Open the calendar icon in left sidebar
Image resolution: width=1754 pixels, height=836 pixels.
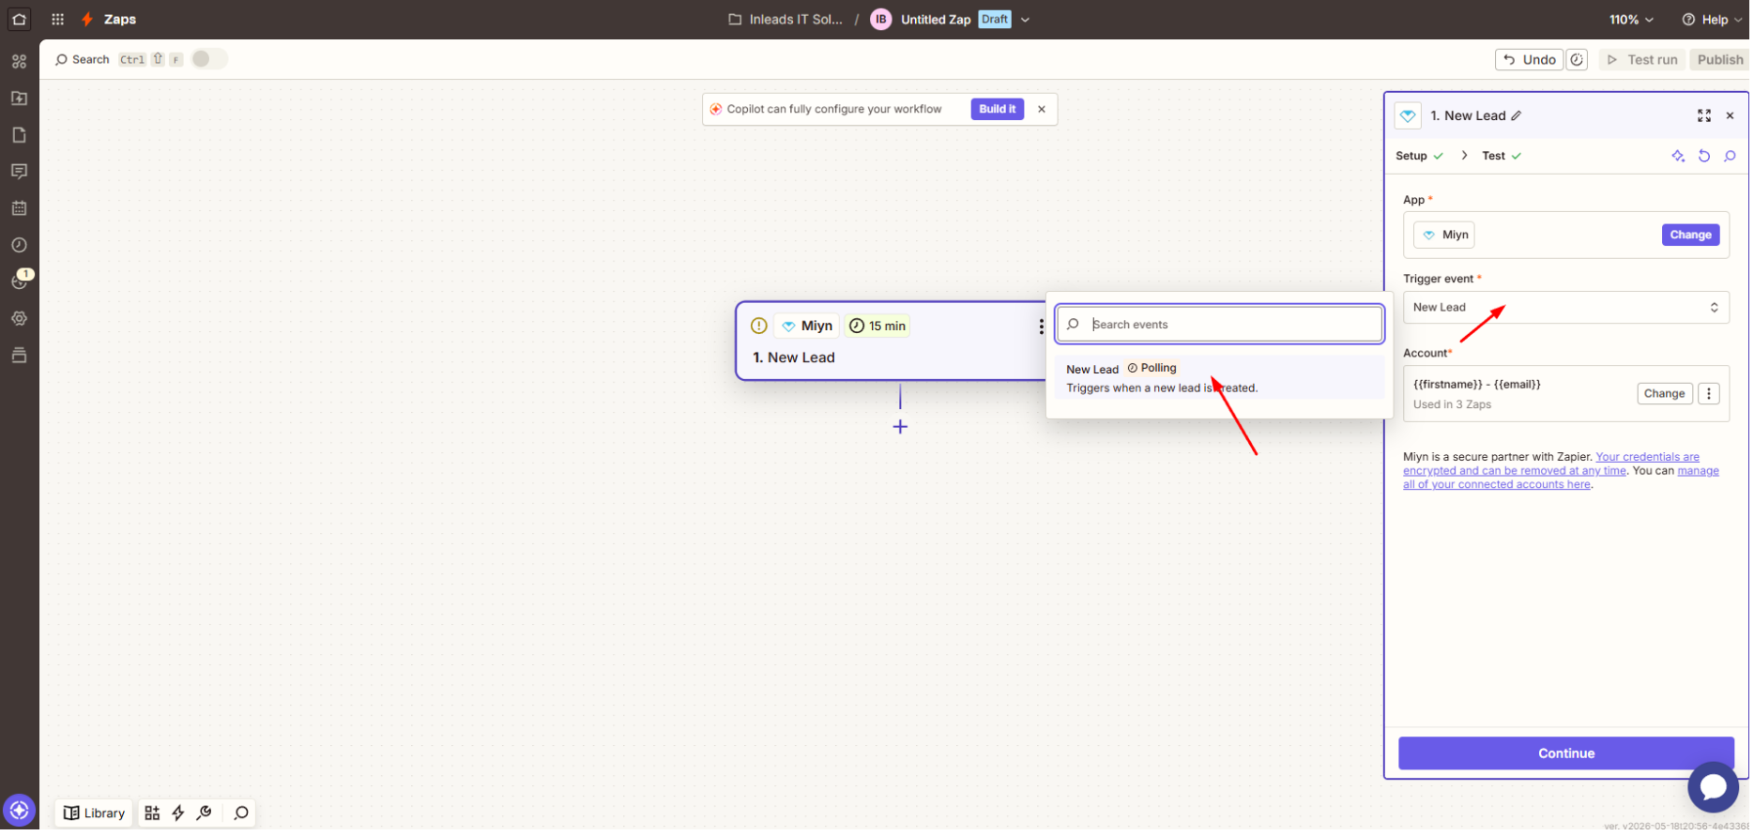click(x=19, y=208)
